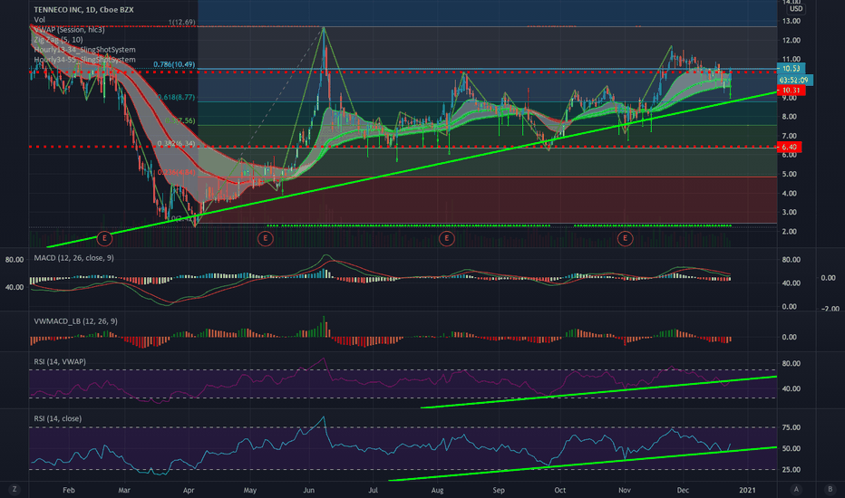Open the USD currency selector
The image size is (845, 498).
click(796, 9)
